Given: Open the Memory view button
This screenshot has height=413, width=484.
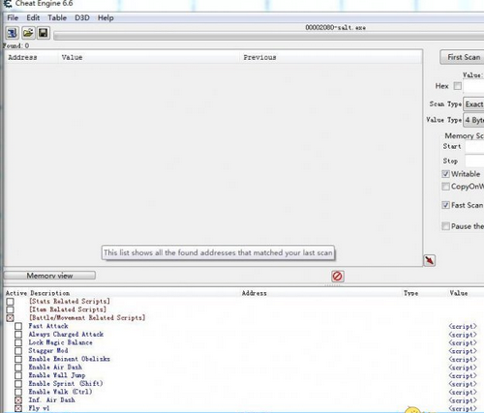Looking at the screenshot, I should pyautogui.click(x=49, y=276).
